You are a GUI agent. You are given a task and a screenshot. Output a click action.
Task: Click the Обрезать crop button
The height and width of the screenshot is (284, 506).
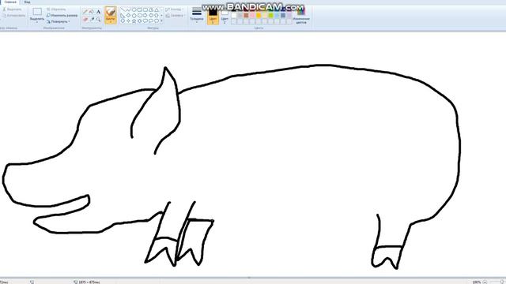(56, 9)
